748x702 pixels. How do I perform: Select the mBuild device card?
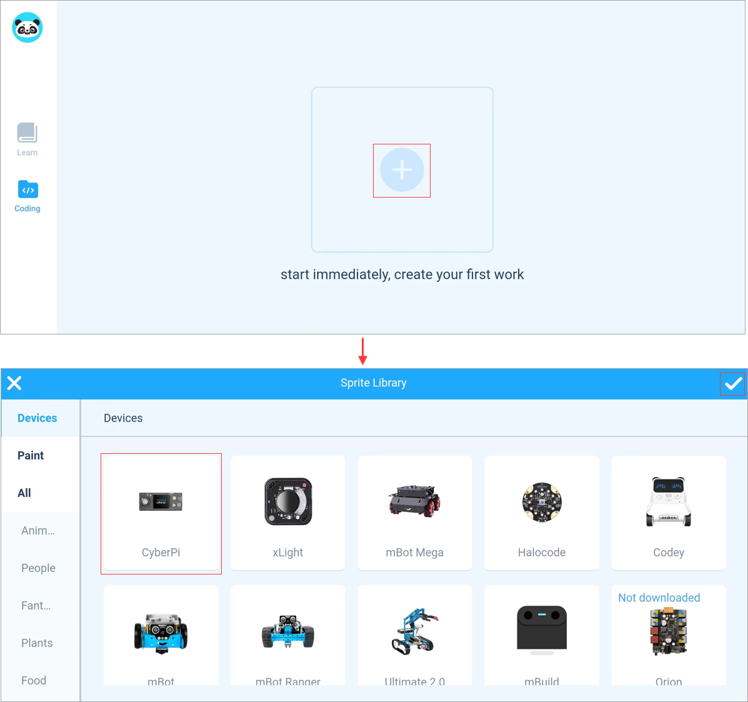541,635
